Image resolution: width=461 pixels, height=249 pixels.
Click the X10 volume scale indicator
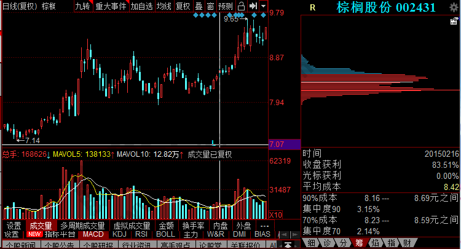point(276,215)
